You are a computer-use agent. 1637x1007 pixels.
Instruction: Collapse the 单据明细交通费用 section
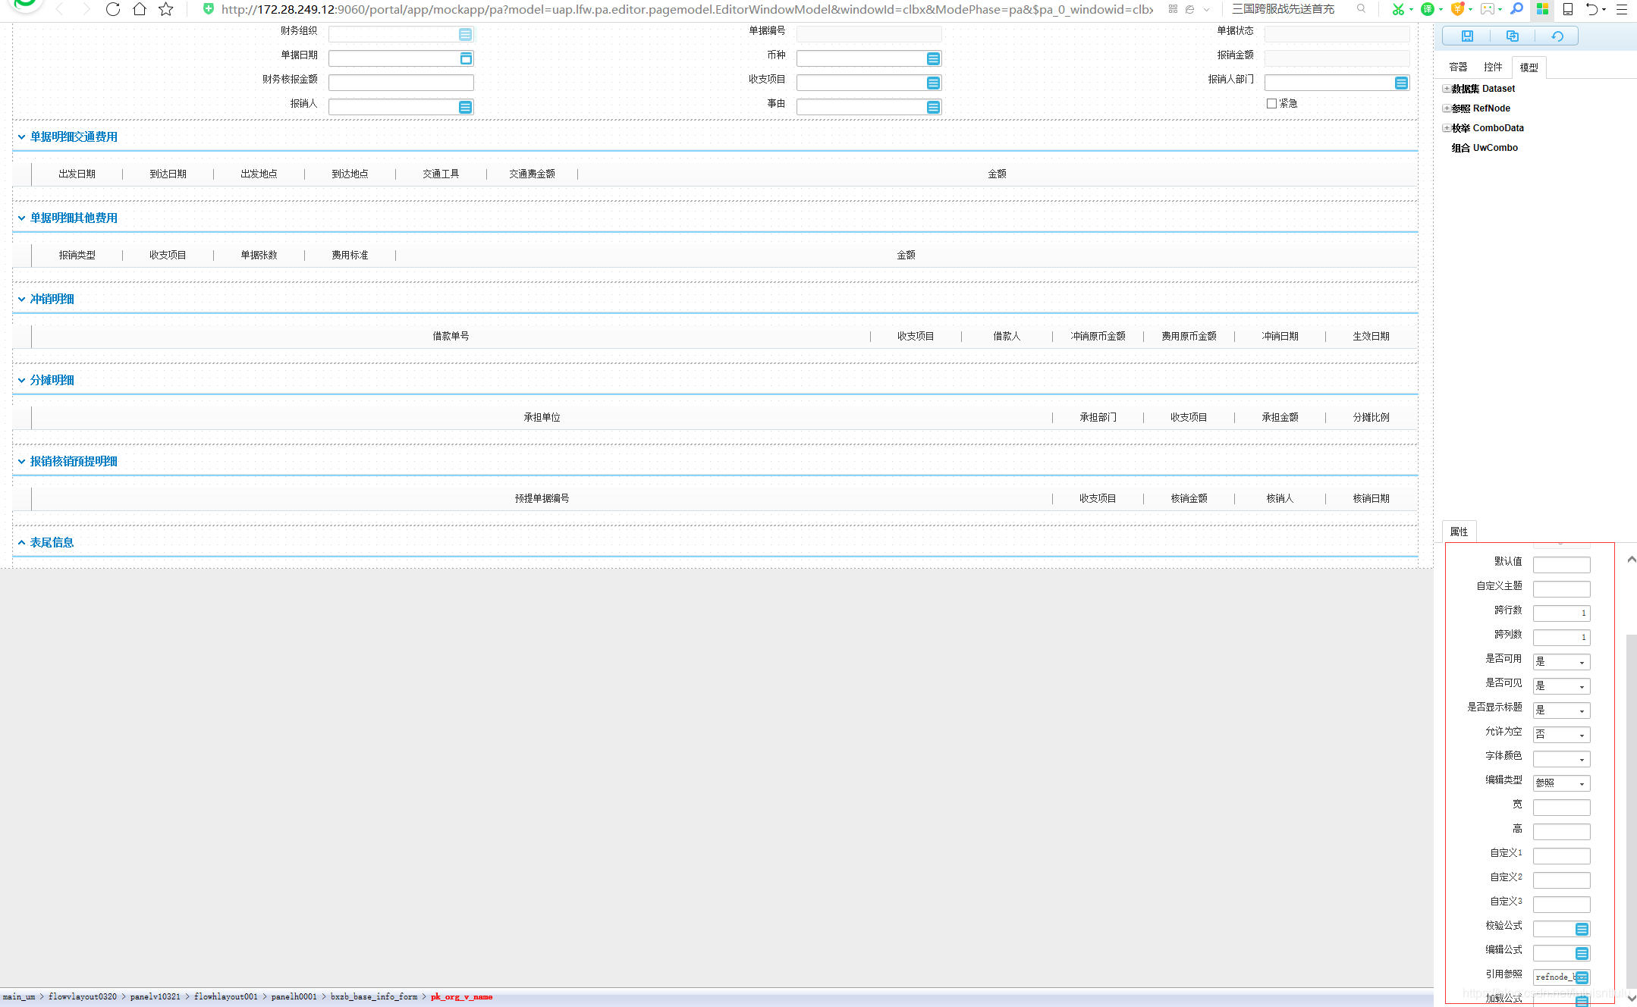[x=21, y=137]
